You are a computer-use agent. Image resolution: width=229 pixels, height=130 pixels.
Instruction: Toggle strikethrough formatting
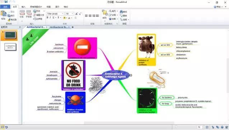58,17
